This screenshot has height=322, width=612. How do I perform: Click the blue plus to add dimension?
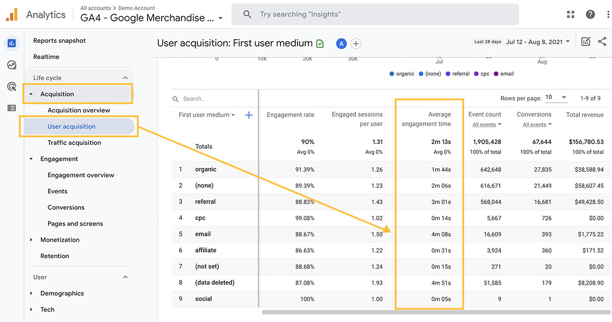249,115
